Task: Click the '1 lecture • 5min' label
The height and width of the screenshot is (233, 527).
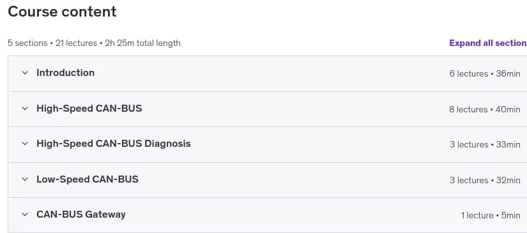Action: click(x=491, y=215)
